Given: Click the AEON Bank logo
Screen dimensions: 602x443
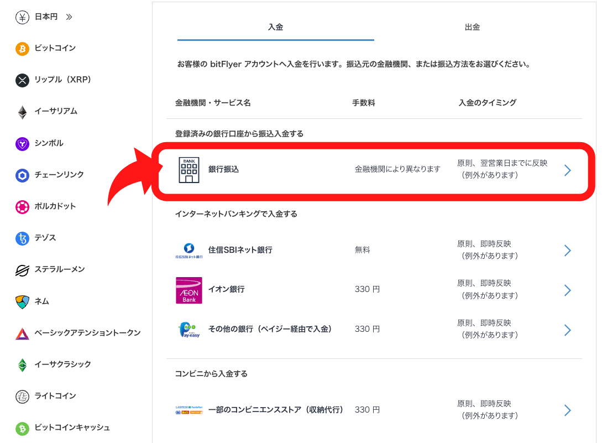Looking at the screenshot, I should (189, 290).
